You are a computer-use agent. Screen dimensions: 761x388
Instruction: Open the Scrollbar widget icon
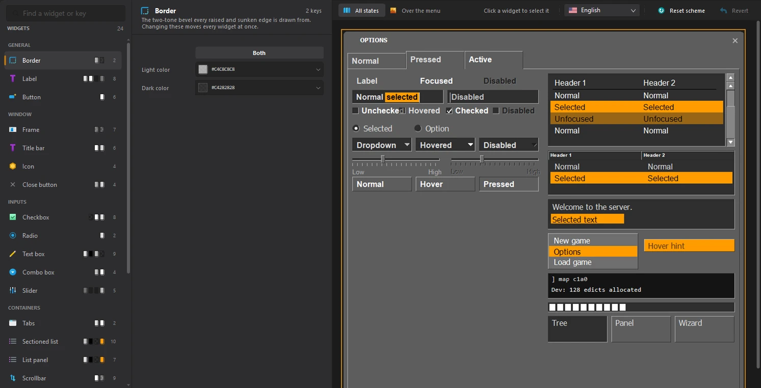(x=13, y=378)
